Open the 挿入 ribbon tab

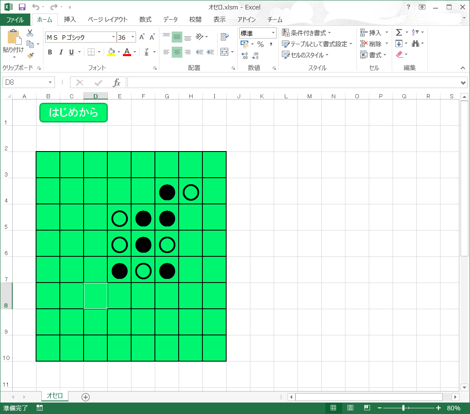(70, 19)
